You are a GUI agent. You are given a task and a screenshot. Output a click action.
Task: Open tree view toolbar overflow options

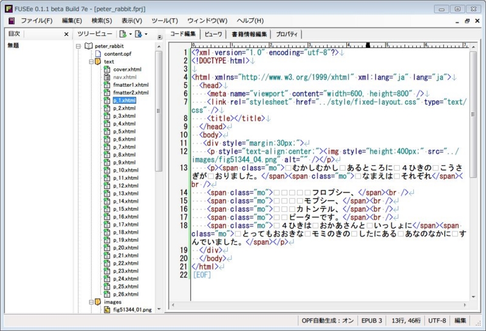tap(160, 37)
